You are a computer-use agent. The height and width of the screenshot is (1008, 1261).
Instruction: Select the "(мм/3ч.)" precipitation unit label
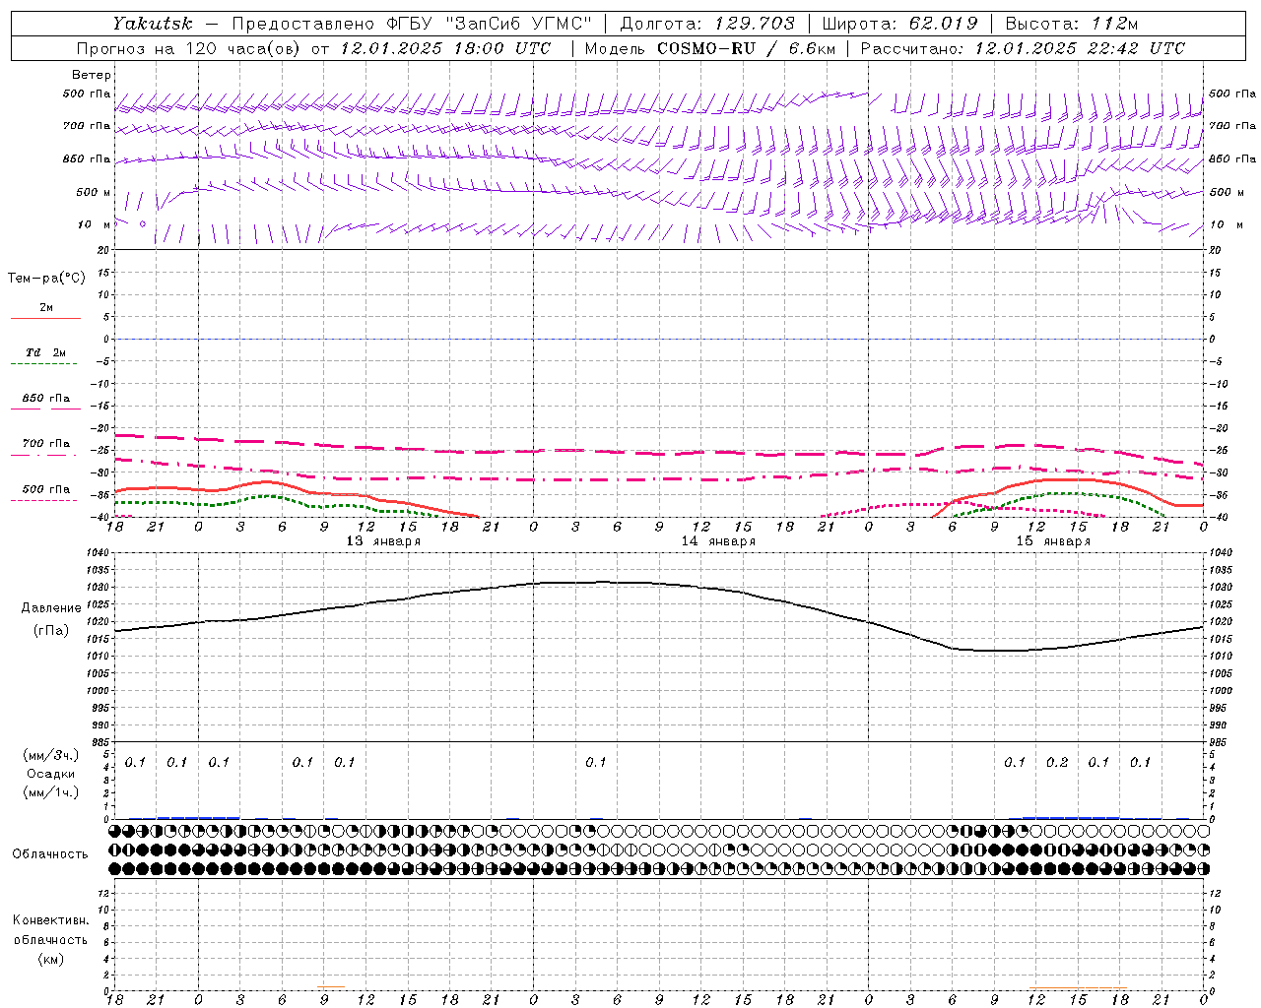(51, 755)
